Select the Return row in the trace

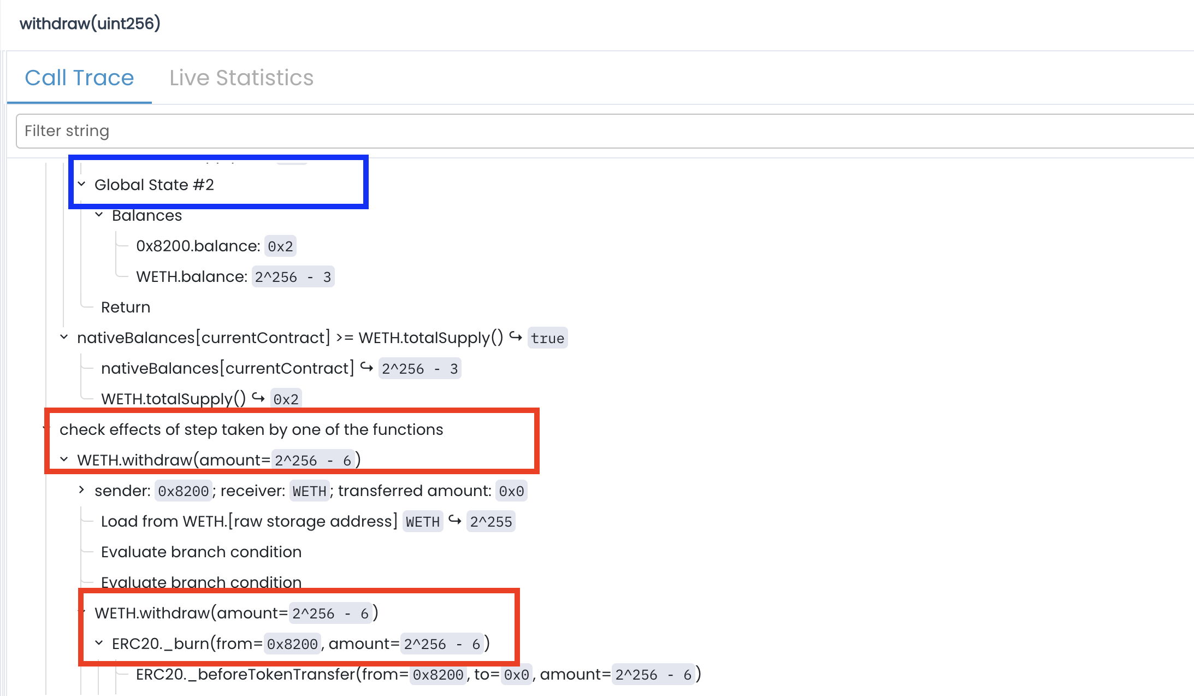125,308
